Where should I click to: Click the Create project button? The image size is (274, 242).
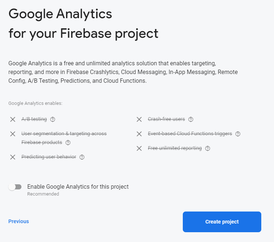pyautogui.click(x=222, y=222)
